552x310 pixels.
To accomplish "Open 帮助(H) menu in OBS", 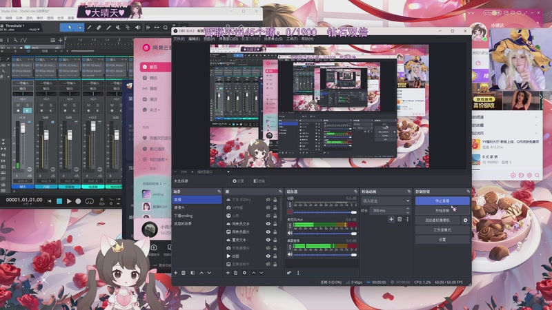I will [x=307, y=39].
